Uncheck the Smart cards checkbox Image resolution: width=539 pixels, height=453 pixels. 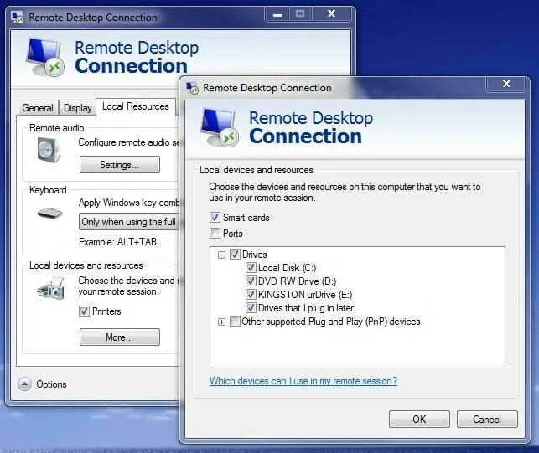215,217
